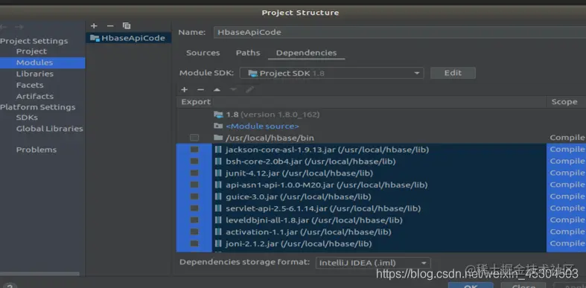The image size is (586, 288).
Task: Add a dependency with the plus icon
Action: [184, 89]
